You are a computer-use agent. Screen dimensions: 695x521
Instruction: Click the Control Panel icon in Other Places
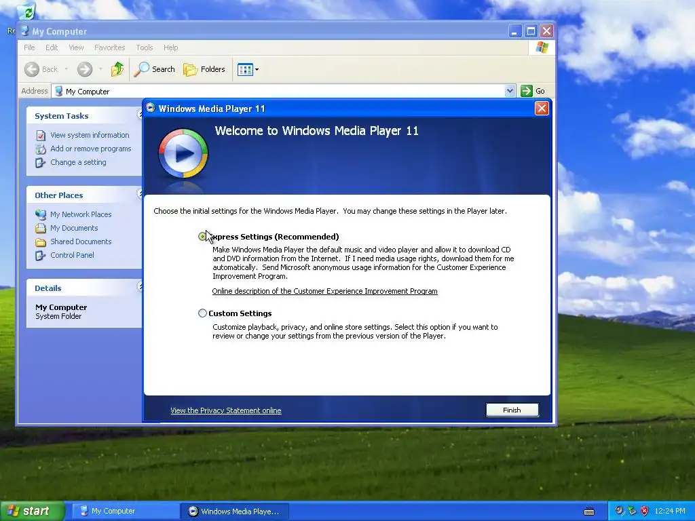pos(40,255)
